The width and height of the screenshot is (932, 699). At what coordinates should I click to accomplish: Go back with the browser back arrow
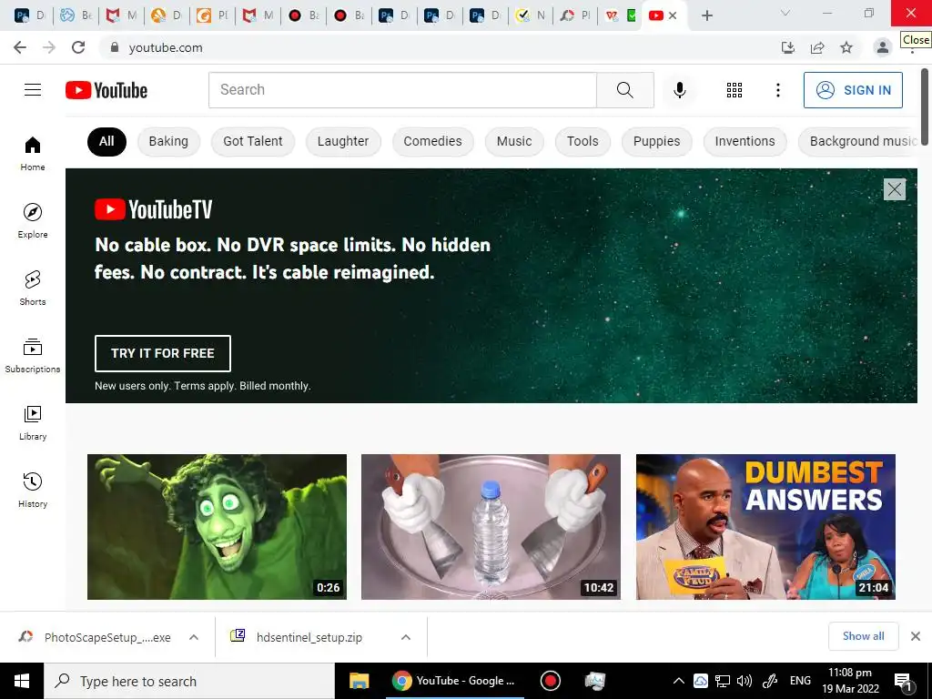[20, 47]
